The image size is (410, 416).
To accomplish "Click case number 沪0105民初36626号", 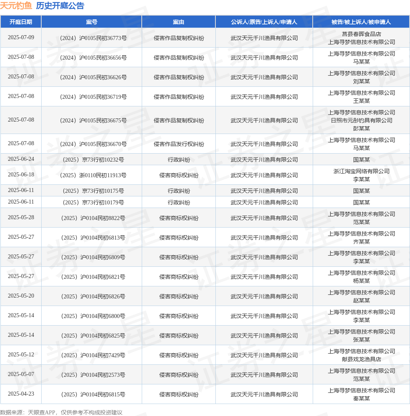I will 103,77.
